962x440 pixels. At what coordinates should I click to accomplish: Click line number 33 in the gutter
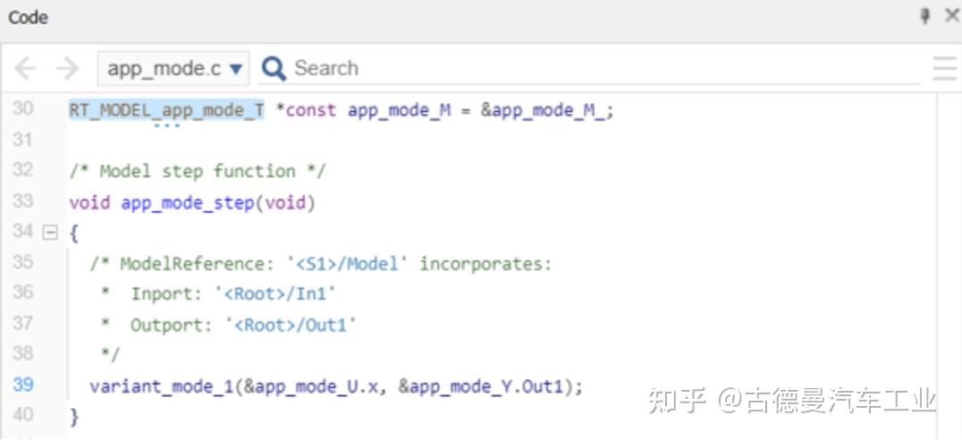pyautogui.click(x=23, y=201)
